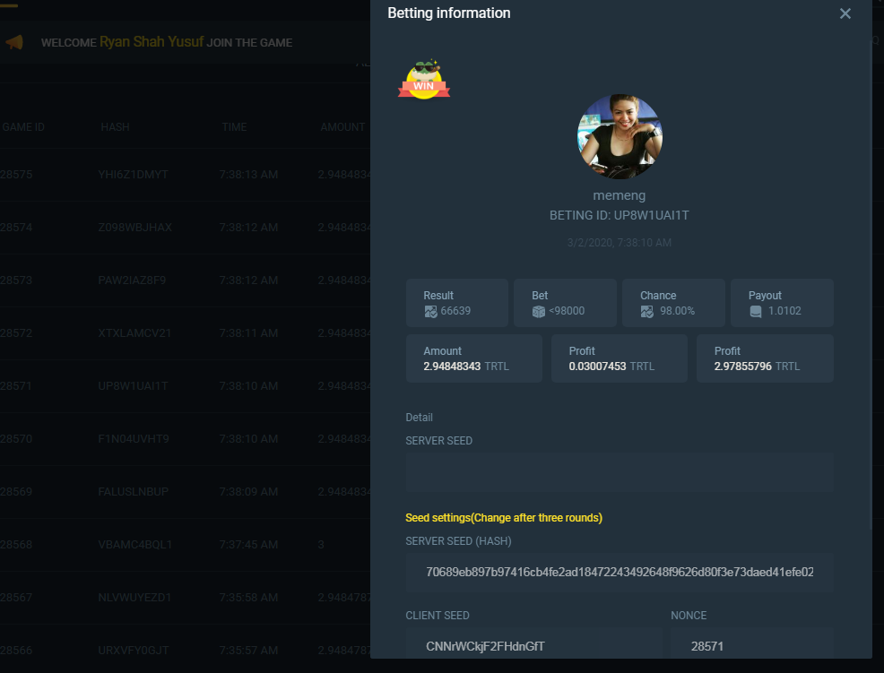Click the Result dice icon
This screenshot has height=673, width=884.
pyautogui.click(x=430, y=312)
